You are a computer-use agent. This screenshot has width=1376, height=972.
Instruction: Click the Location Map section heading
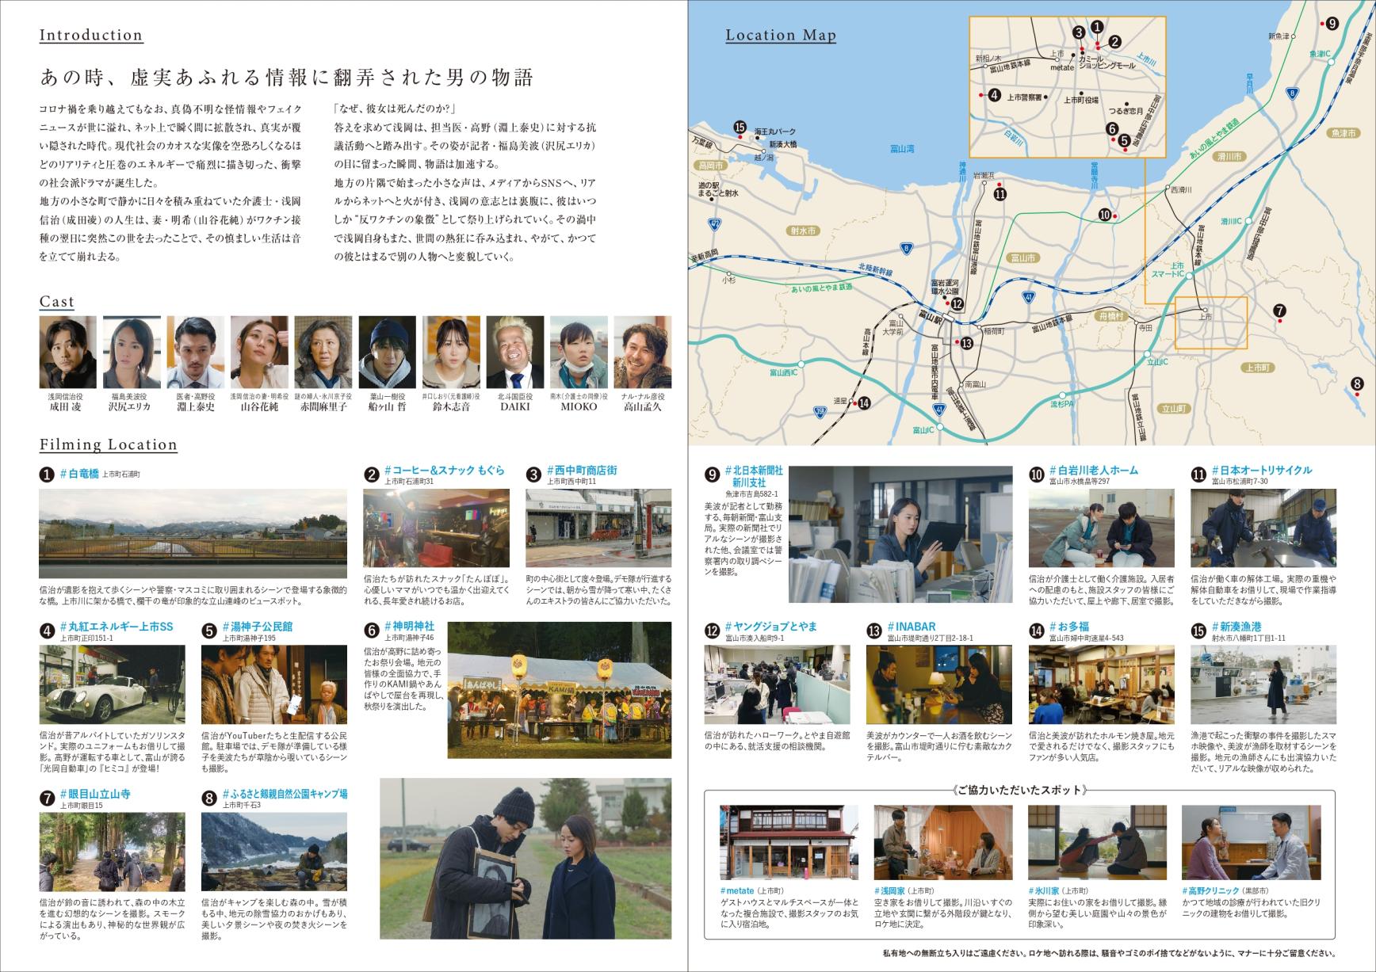780,35
